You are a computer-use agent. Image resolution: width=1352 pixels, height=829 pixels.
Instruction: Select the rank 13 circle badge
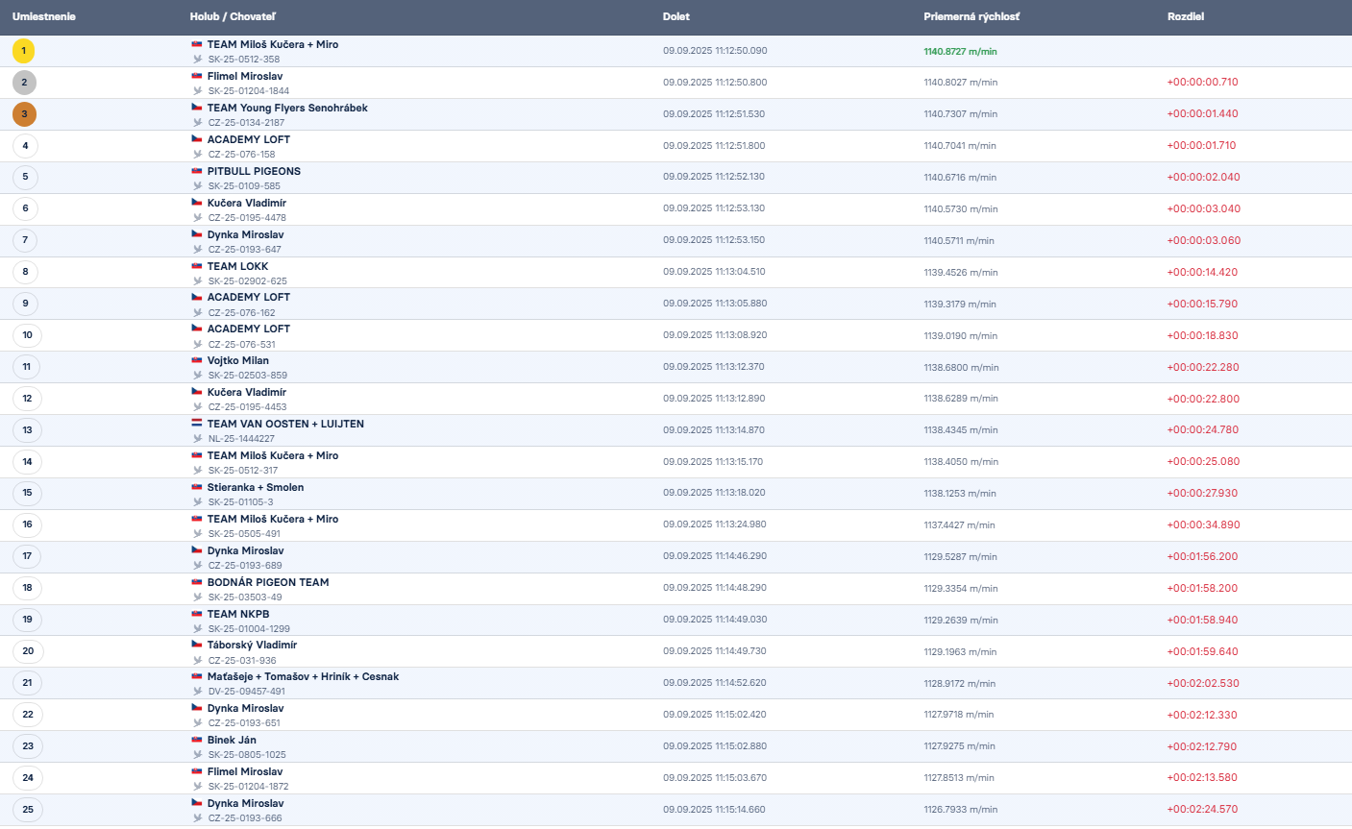27,430
